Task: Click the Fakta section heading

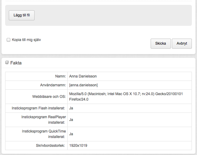Action: click(x=16, y=63)
